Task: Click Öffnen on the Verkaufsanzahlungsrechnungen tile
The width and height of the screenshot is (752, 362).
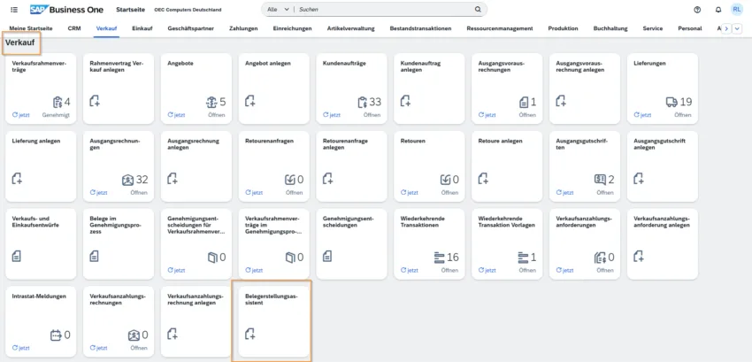Action: pyautogui.click(x=139, y=348)
